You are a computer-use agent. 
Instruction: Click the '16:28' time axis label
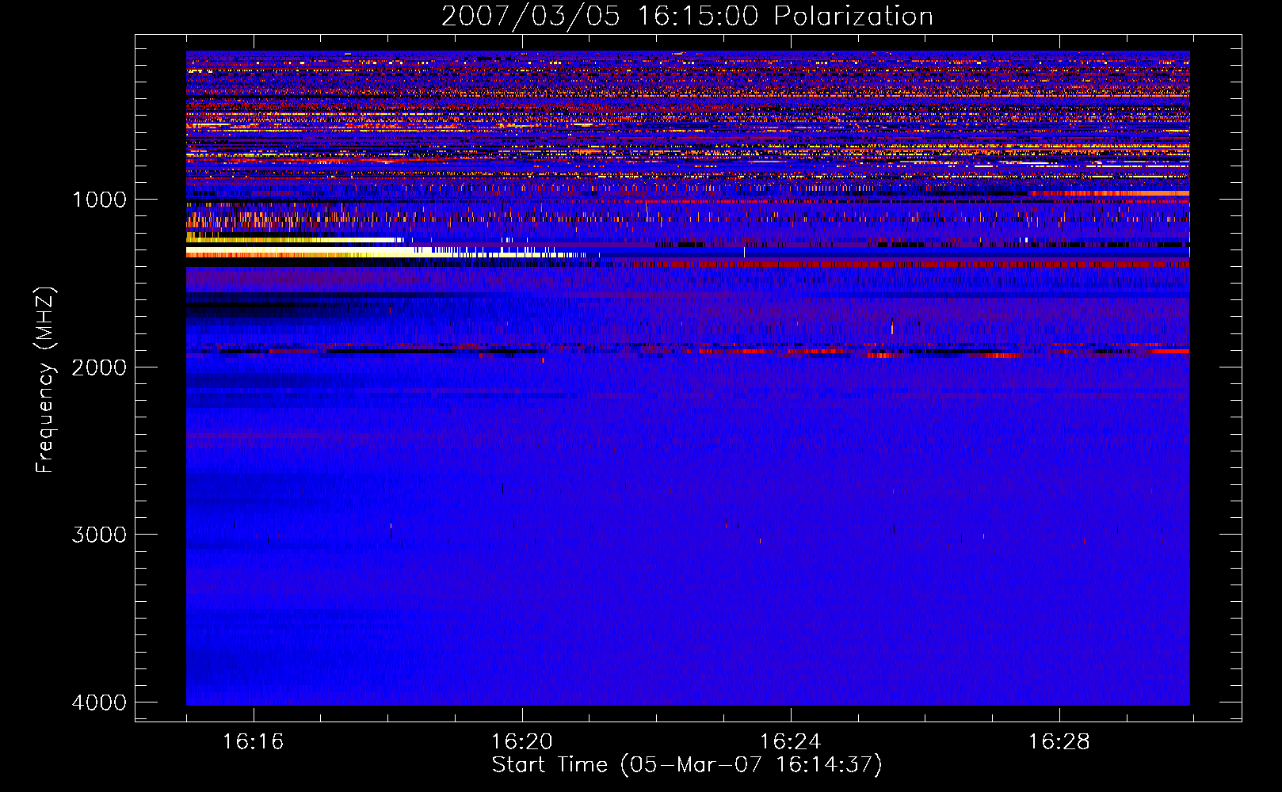tap(1059, 742)
